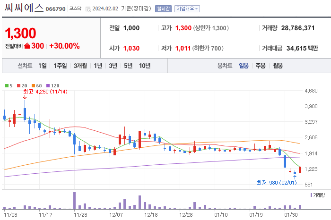
Task: Click the 시가 value 1,030
Action: point(131,48)
